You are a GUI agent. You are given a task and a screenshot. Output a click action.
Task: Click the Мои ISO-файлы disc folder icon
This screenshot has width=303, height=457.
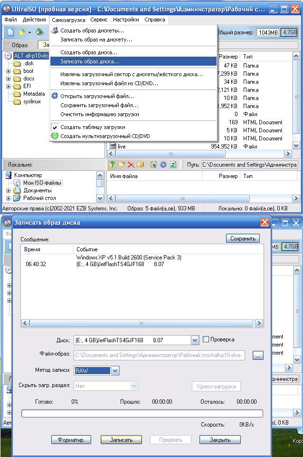pyautogui.click(x=17, y=183)
